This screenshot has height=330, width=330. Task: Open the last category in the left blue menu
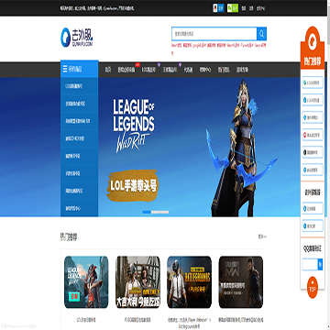[x=80, y=208]
